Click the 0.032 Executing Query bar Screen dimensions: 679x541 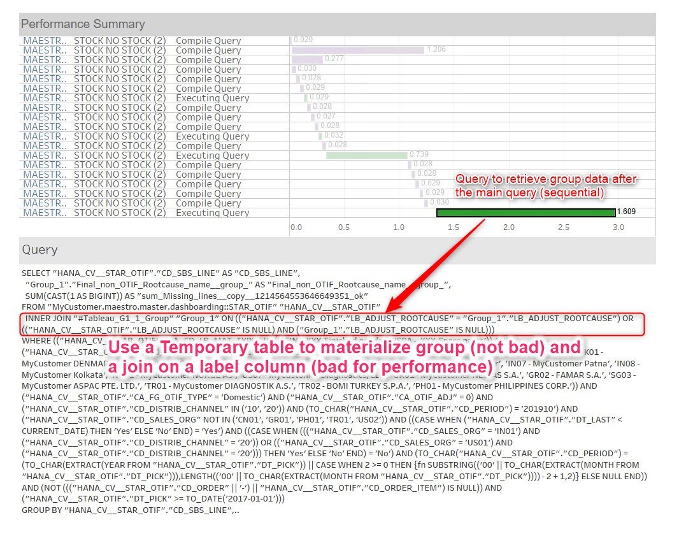point(320,136)
